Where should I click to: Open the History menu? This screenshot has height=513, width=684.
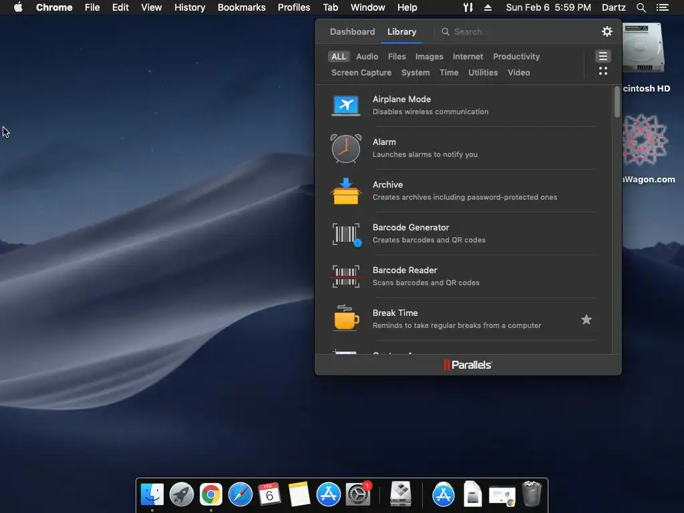tap(190, 7)
